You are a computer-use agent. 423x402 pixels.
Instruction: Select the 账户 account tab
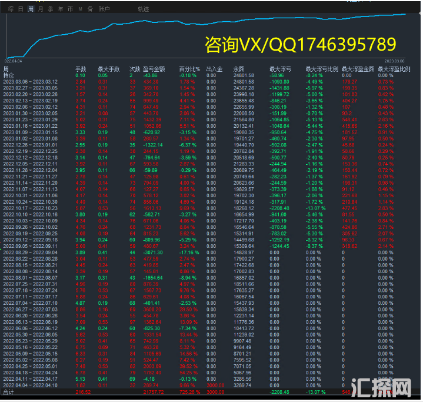pyautogui.click(x=104, y=9)
